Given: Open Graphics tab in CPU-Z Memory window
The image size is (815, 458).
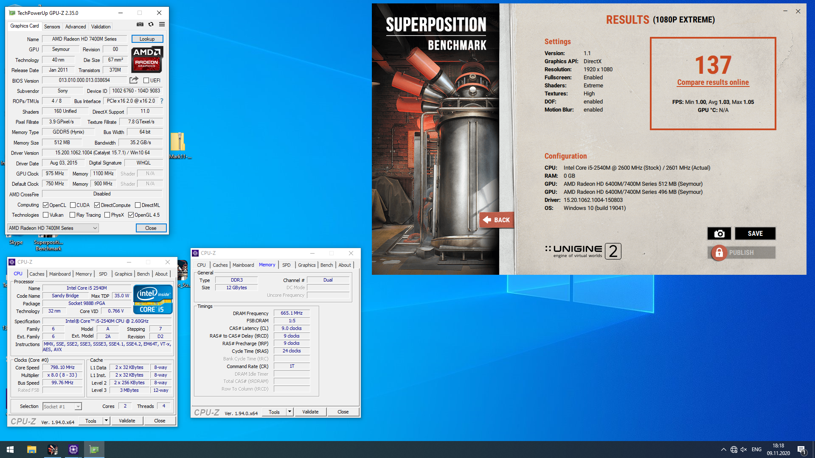Looking at the screenshot, I should tap(306, 265).
